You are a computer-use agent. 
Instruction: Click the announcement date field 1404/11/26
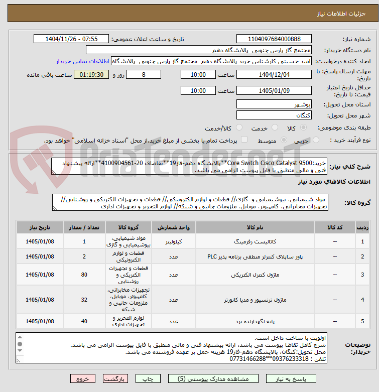click(x=71, y=39)
